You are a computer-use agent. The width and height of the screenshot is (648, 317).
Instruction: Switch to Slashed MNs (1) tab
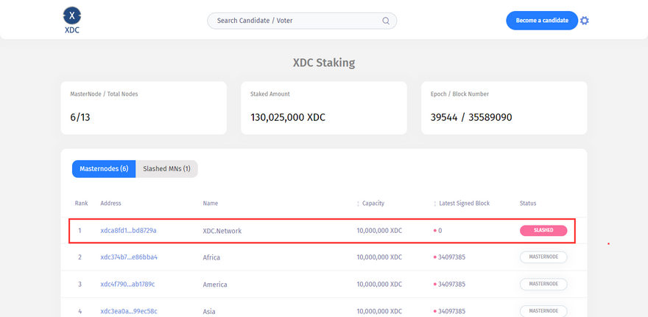pyautogui.click(x=166, y=169)
